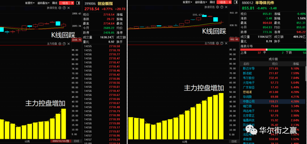Open 自选 arrow menu above 创业板指 chart
This screenshot has height=144, width=307.
point(72,3)
